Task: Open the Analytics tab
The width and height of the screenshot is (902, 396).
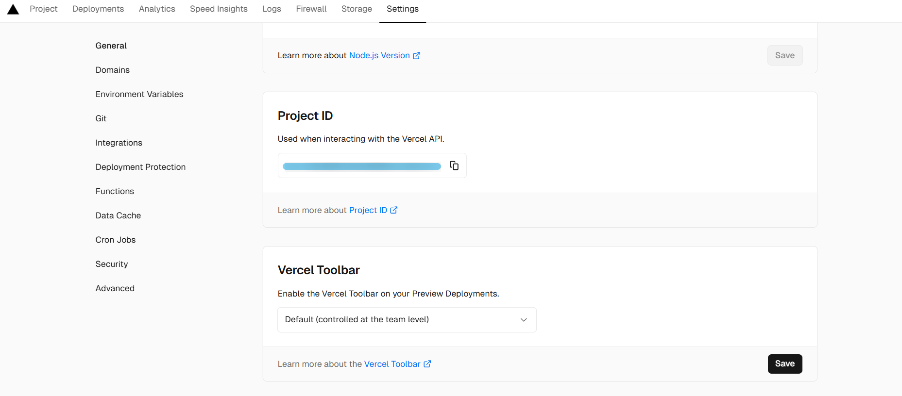Action: (157, 9)
